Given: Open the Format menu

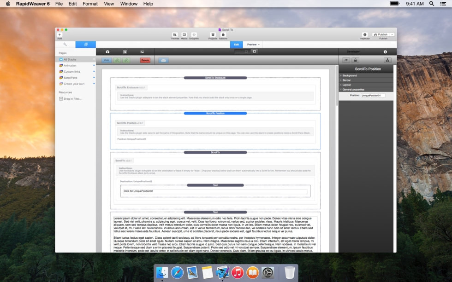Looking at the screenshot, I should point(90,4).
